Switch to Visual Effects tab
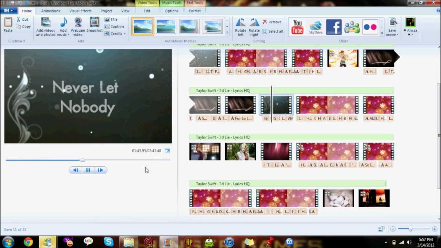The image size is (441, 248). [x=80, y=11]
